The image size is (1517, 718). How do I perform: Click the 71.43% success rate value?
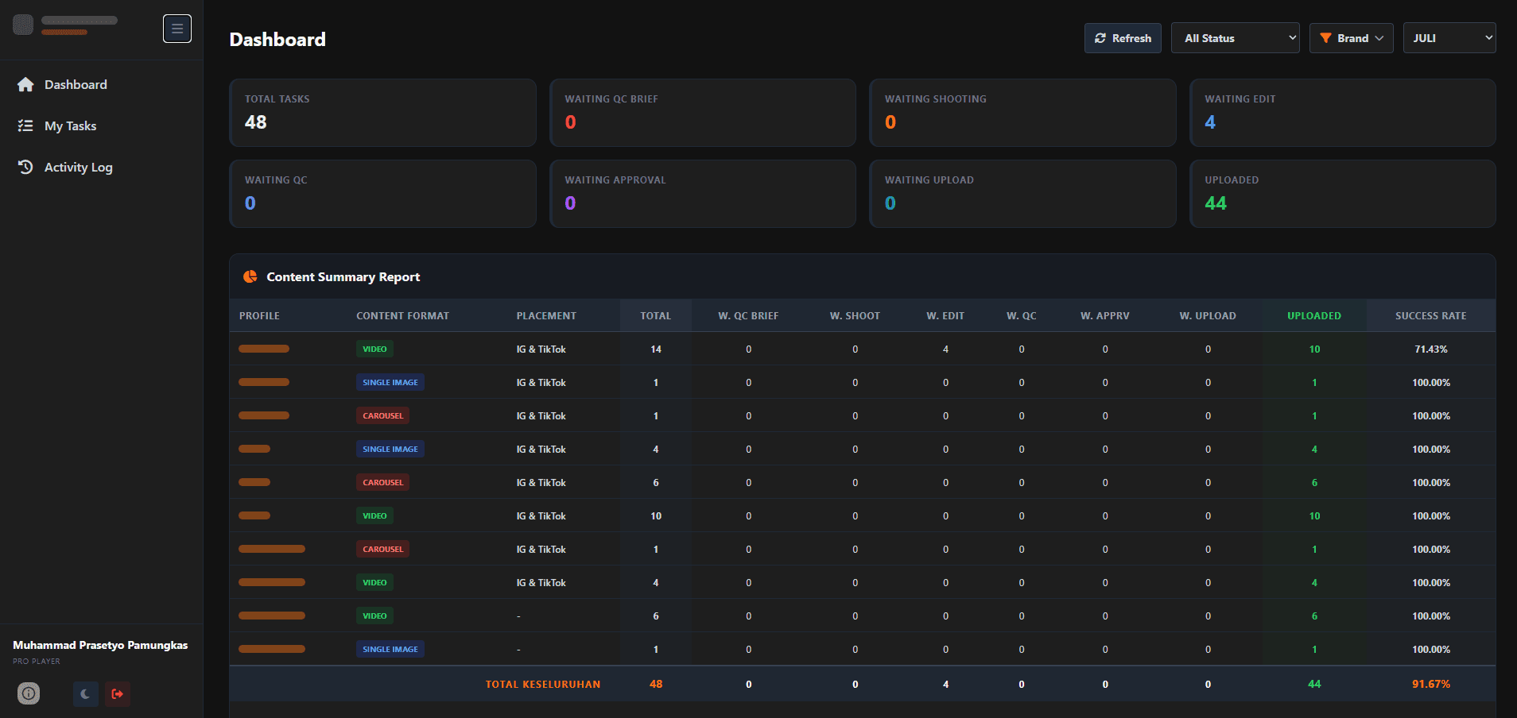[x=1431, y=349]
